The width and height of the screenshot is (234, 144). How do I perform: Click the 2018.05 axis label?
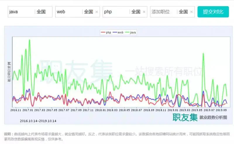pos(124,110)
